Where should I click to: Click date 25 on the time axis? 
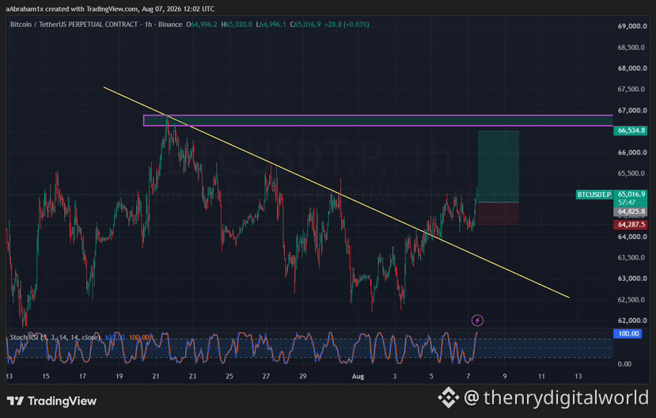pyautogui.click(x=229, y=377)
